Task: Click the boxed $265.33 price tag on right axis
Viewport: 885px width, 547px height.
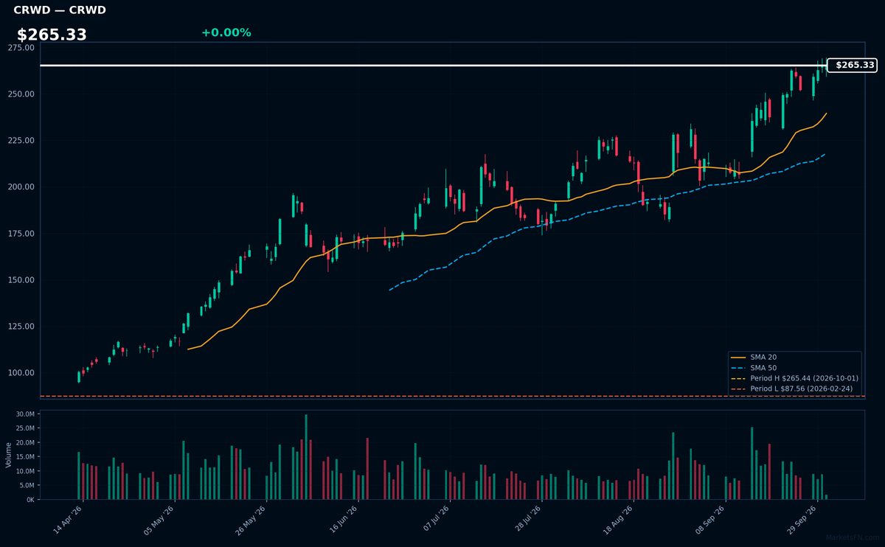Action: coord(852,66)
